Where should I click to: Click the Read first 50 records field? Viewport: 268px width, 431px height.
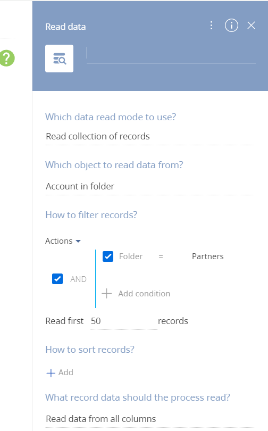point(124,321)
